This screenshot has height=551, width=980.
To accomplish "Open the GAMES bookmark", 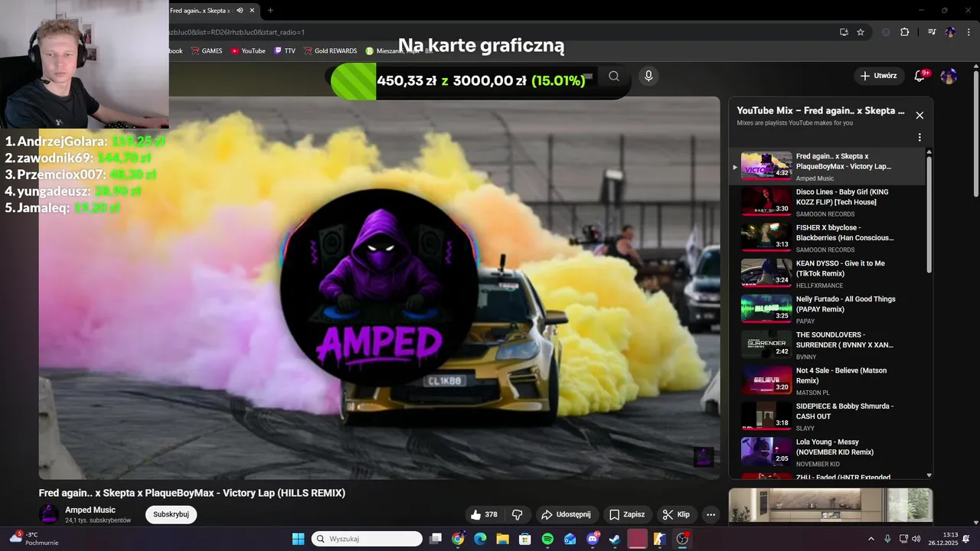I will coord(207,51).
